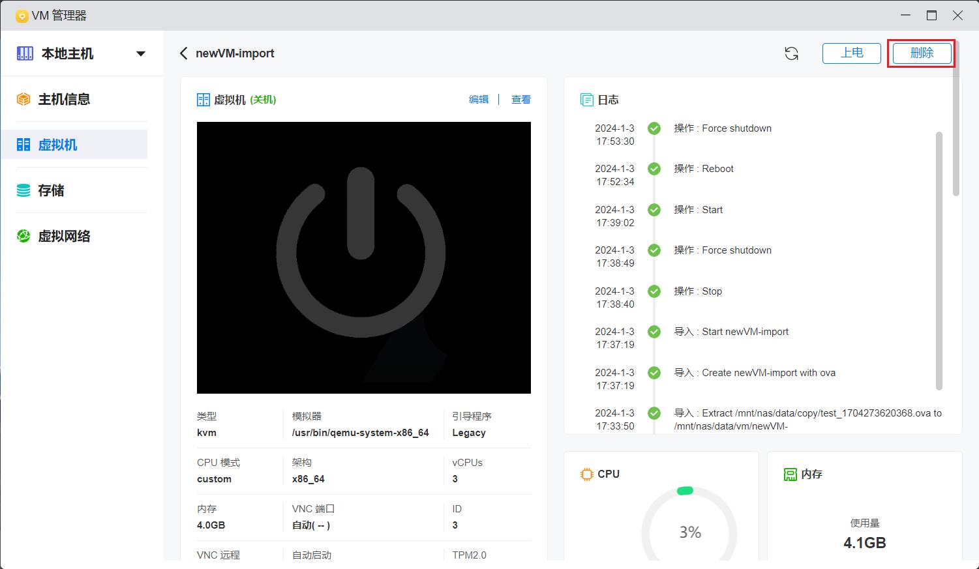Click the timestamp 2024-1-3 17:53:30

[x=615, y=135]
